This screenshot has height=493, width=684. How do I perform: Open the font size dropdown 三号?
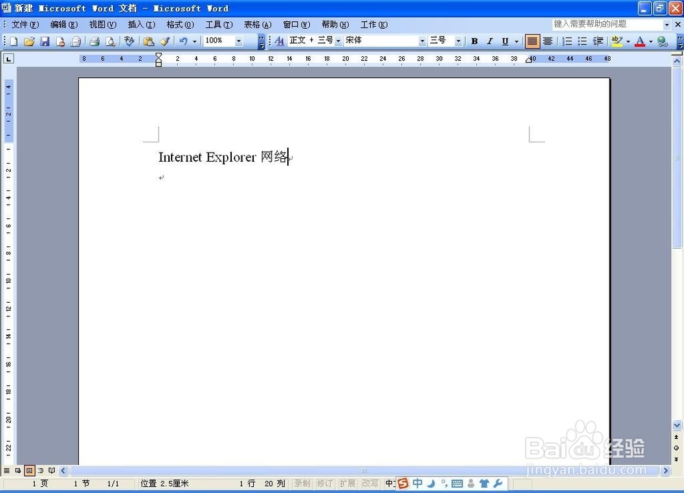pyautogui.click(x=458, y=42)
